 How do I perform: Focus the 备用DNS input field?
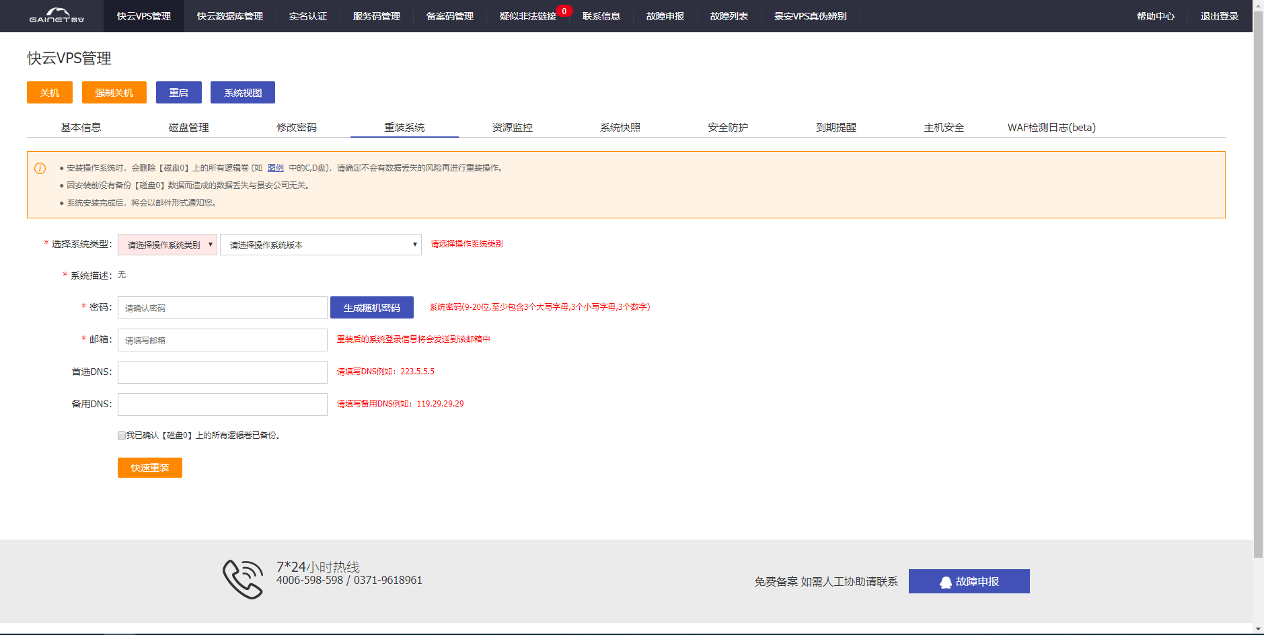tap(223, 405)
